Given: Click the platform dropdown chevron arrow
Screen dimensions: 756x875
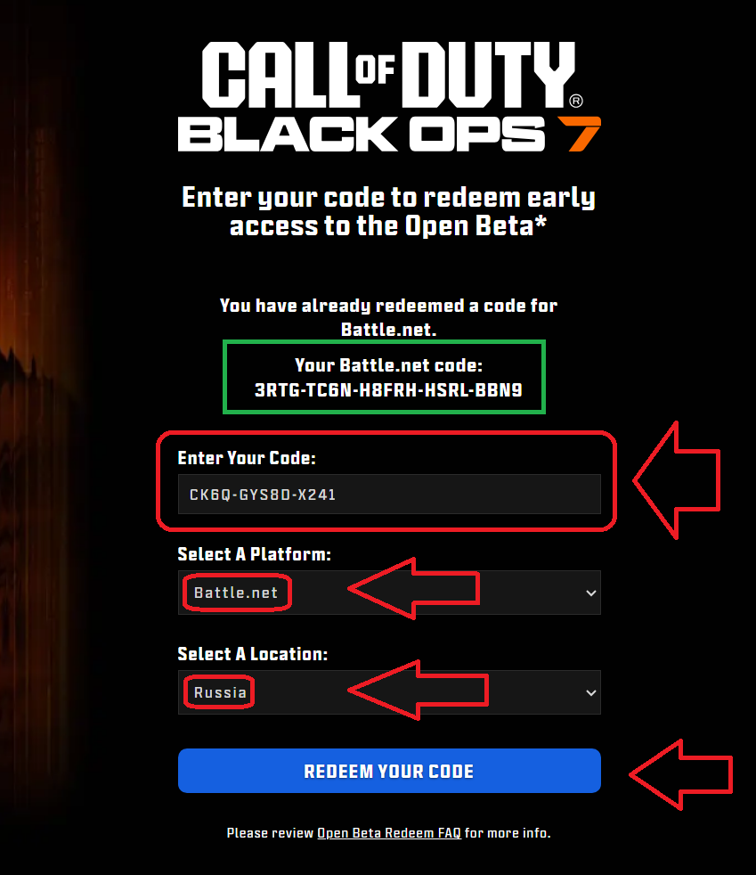Looking at the screenshot, I should [x=591, y=593].
